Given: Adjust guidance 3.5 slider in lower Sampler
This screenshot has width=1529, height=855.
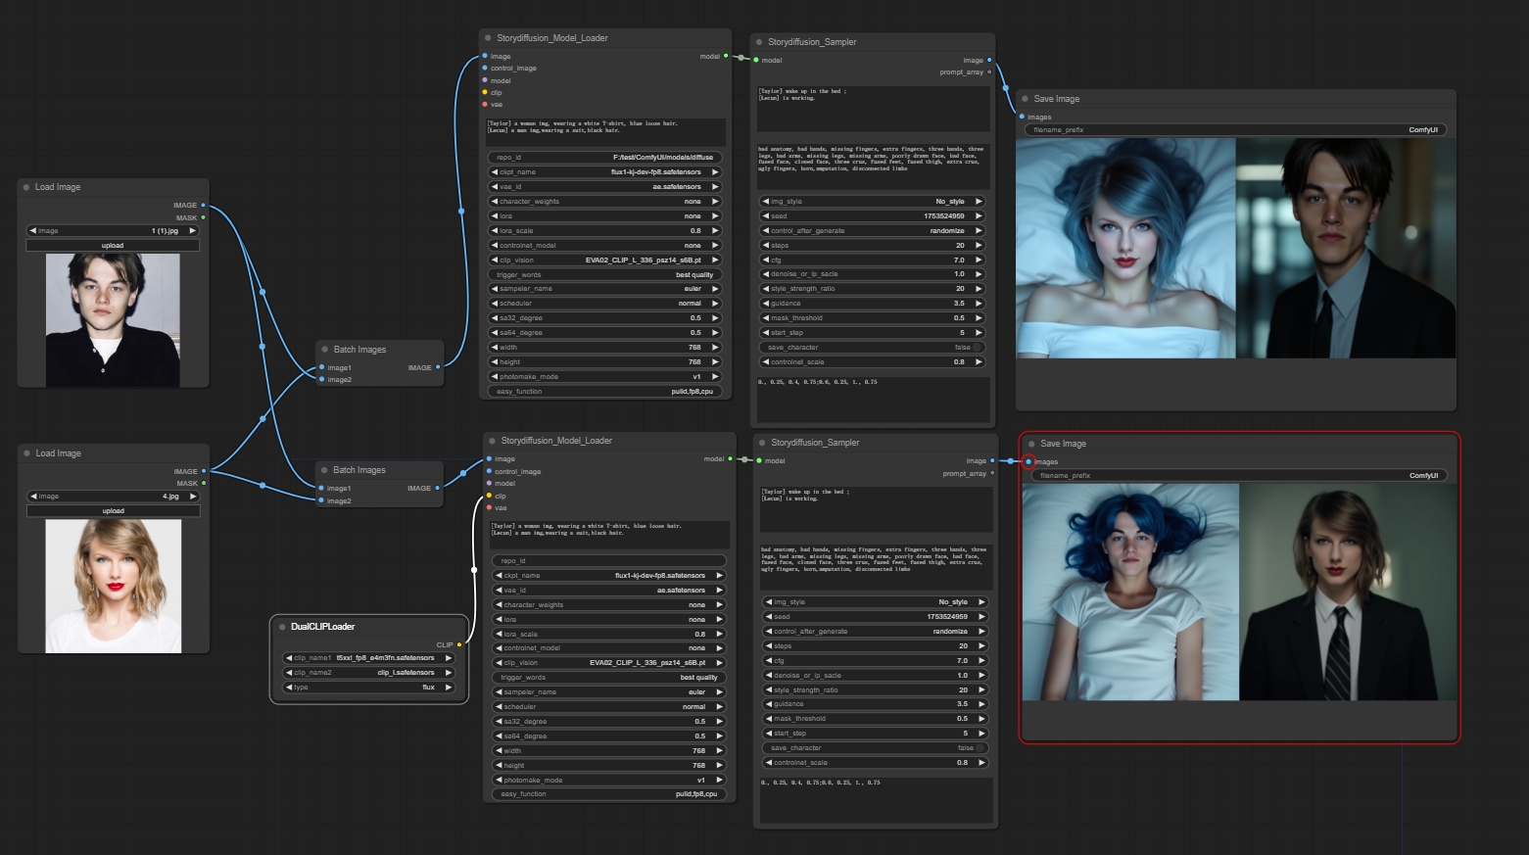Looking at the screenshot, I should pos(875,703).
